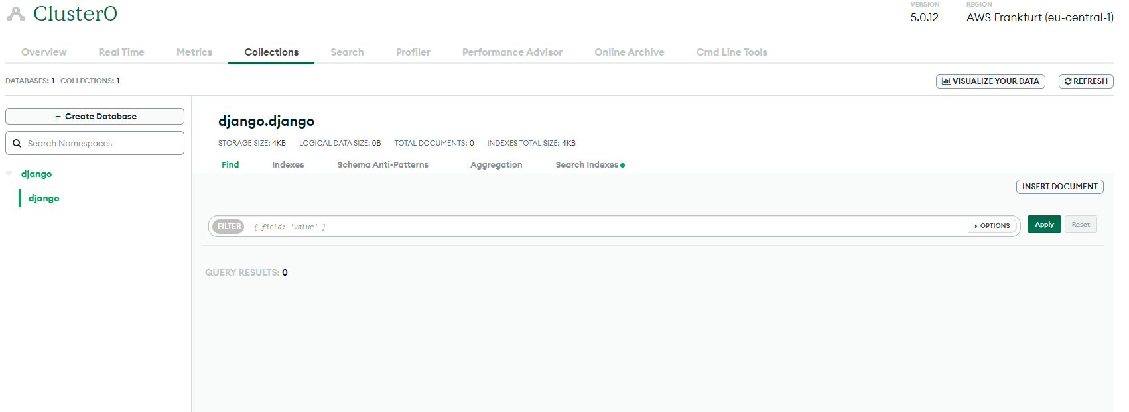Expand the query OPTIONS panel
This screenshot has width=1129, height=412.
coord(992,226)
